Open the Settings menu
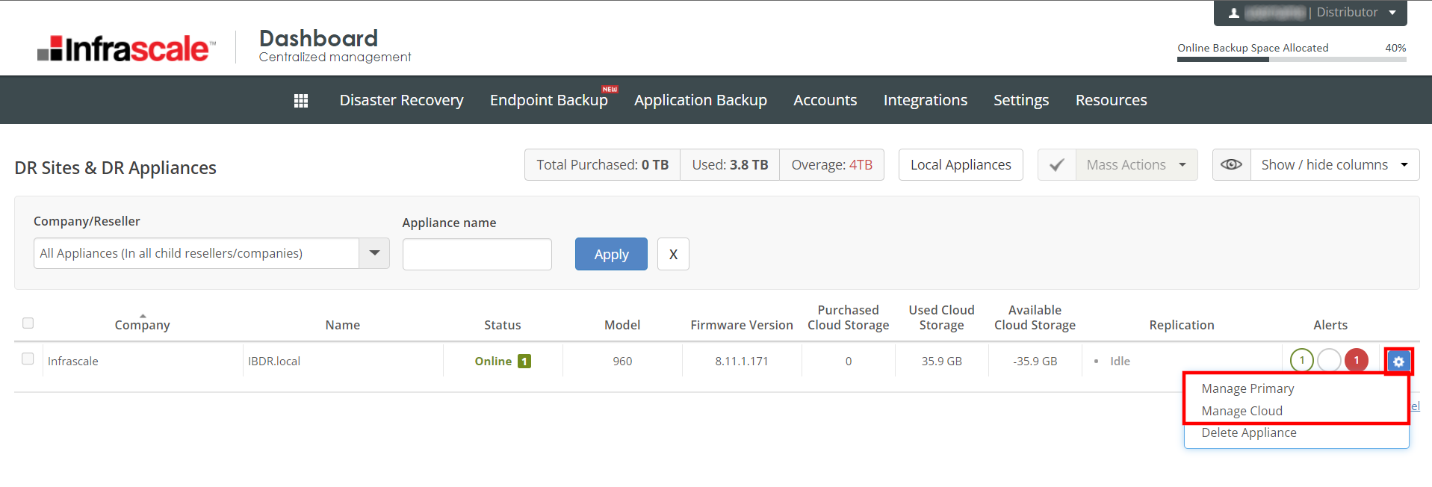Image resolution: width=1432 pixels, height=487 pixels. pos(1021,100)
